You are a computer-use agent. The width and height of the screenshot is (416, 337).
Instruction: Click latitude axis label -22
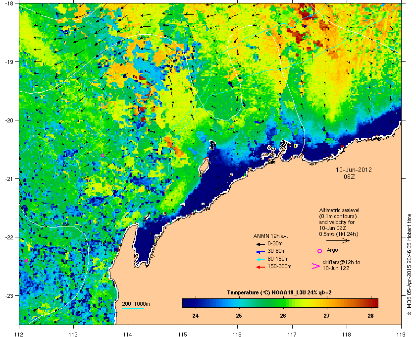point(9,237)
